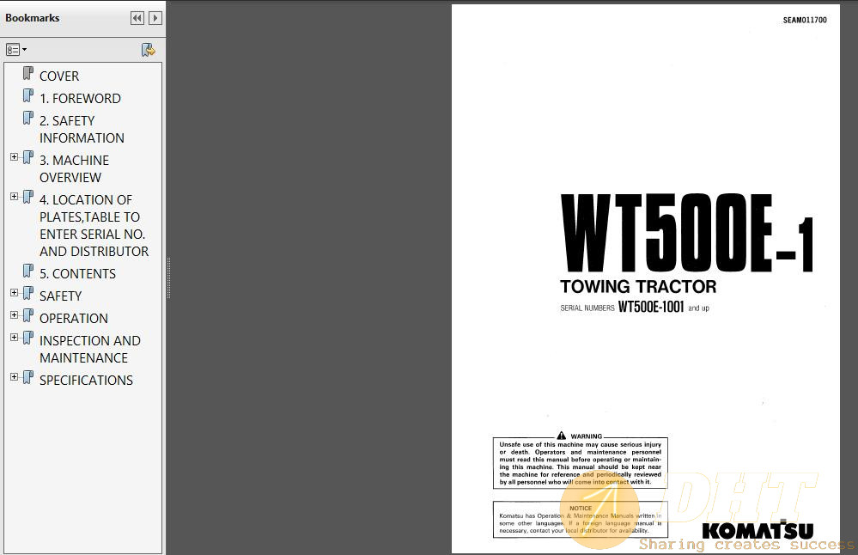Expand INSPECTION AND MAINTENANCE bookmark
858x555 pixels.
(x=15, y=338)
